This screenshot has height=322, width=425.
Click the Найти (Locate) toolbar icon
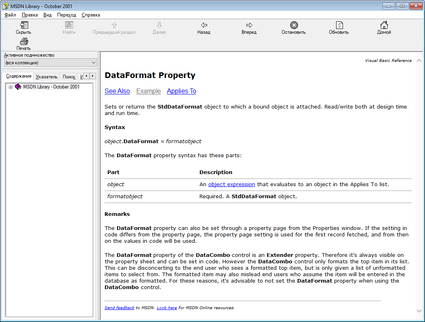tap(69, 25)
